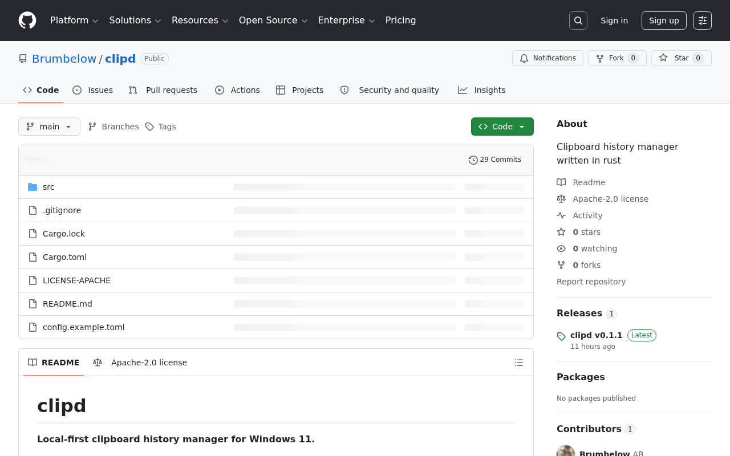Open the green Code dropdown button

click(x=502, y=127)
